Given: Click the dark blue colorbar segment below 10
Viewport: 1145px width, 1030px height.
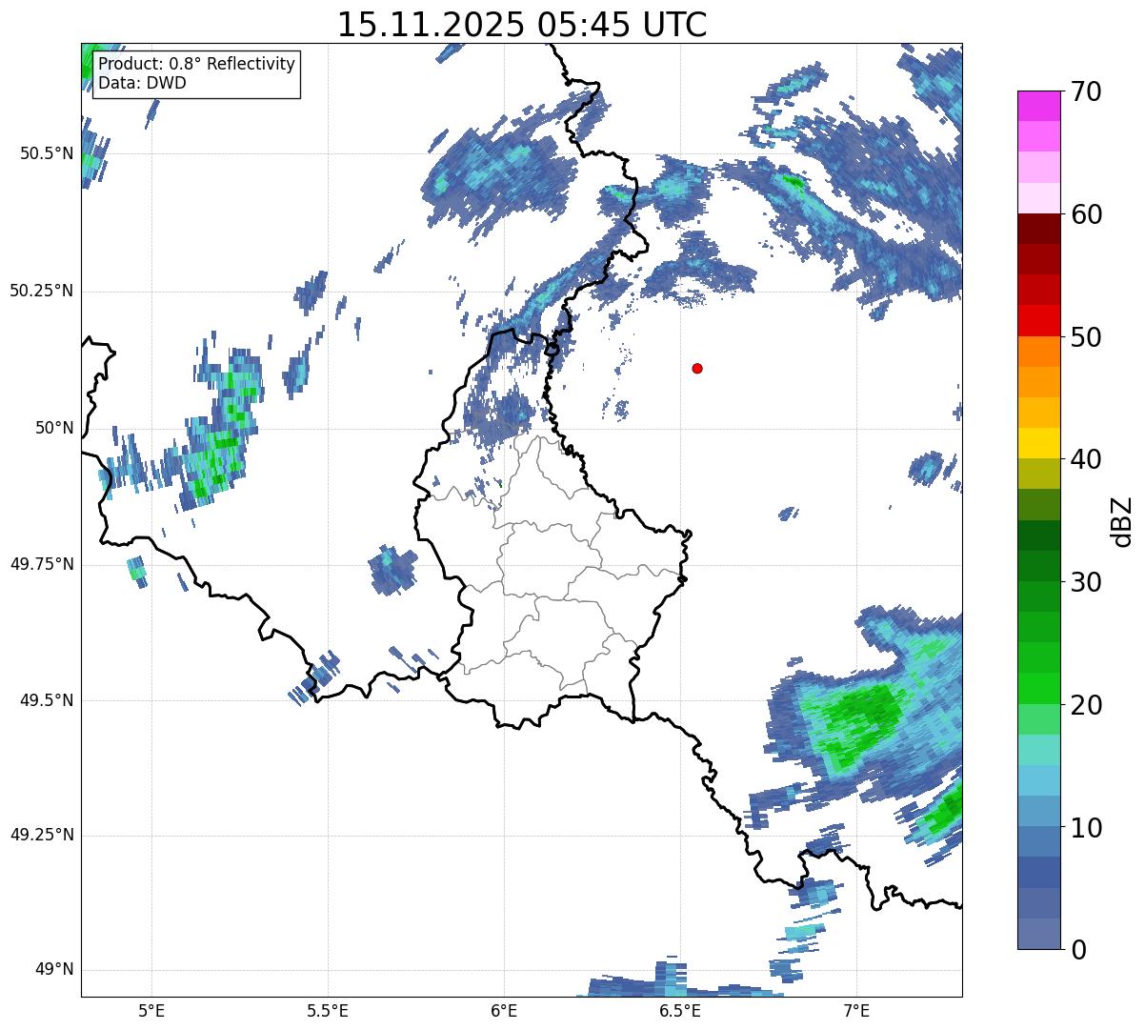Looking at the screenshot, I should click(1038, 873).
